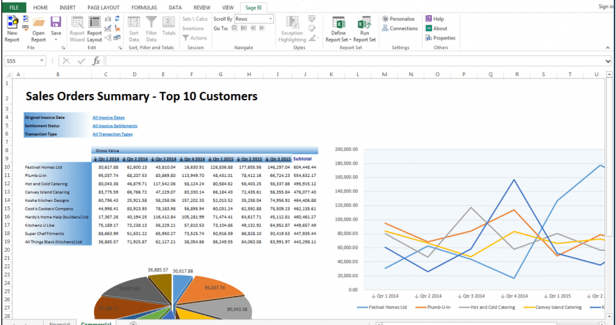
Task: Open the Scroll By Rows dropdown
Action: [x=271, y=19]
